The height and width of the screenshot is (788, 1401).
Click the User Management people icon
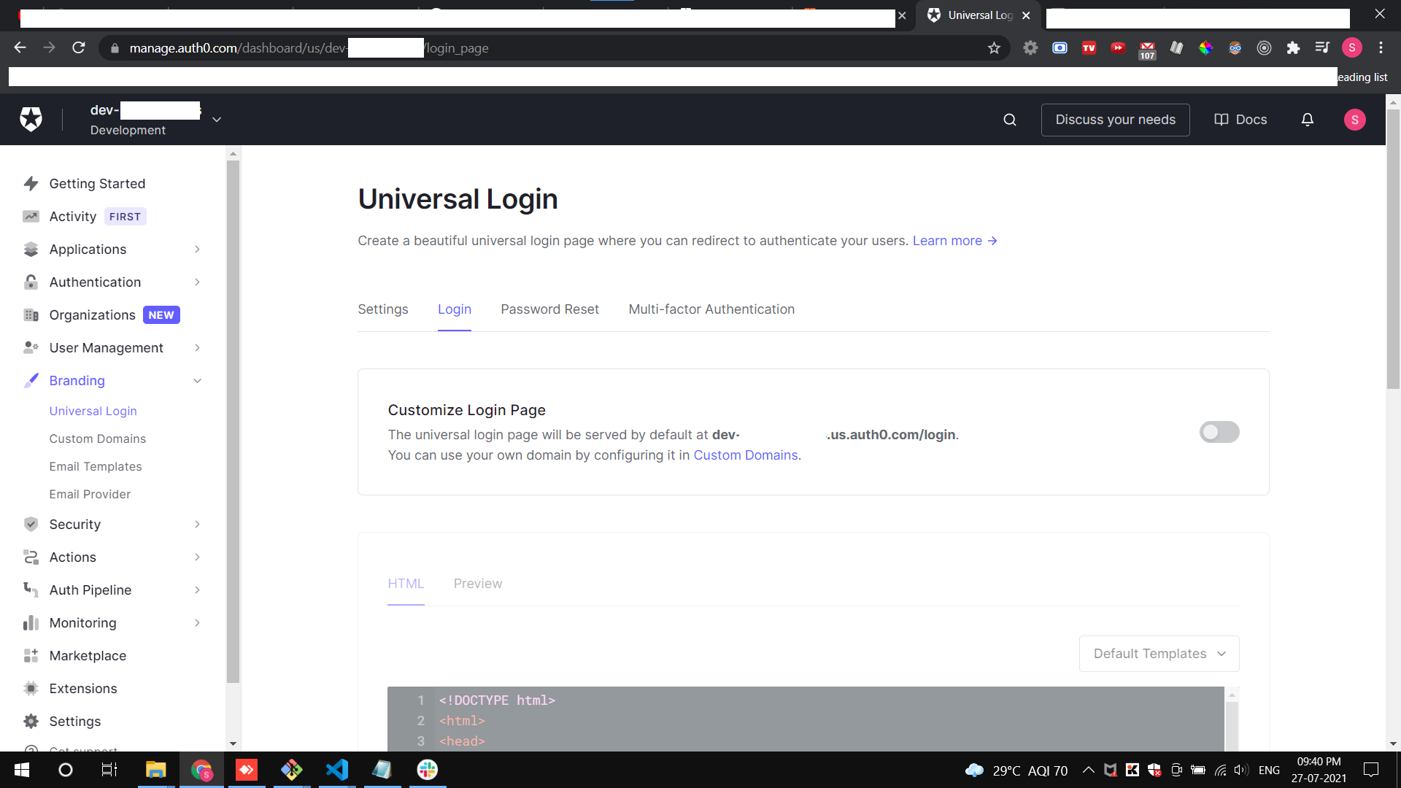pyautogui.click(x=31, y=348)
